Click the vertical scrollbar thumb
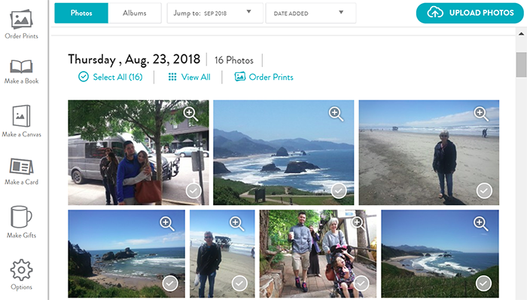The width and height of the screenshot is (527, 300). tap(521, 65)
